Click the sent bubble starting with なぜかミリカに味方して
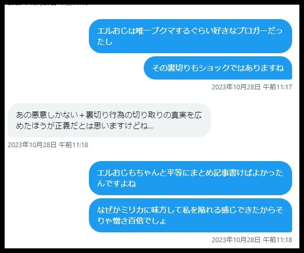The height and width of the screenshot is (253, 304). [190, 215]
